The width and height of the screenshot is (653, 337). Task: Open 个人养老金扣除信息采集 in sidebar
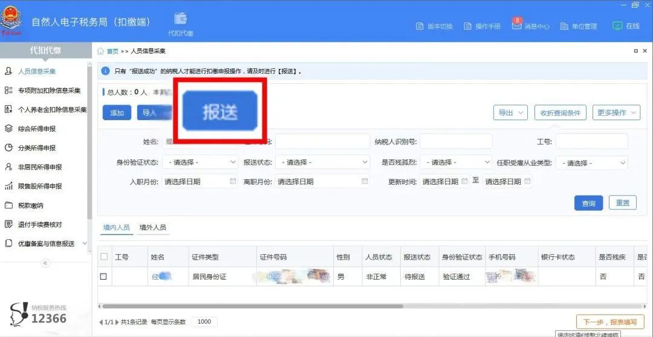(x=53, y=110)
